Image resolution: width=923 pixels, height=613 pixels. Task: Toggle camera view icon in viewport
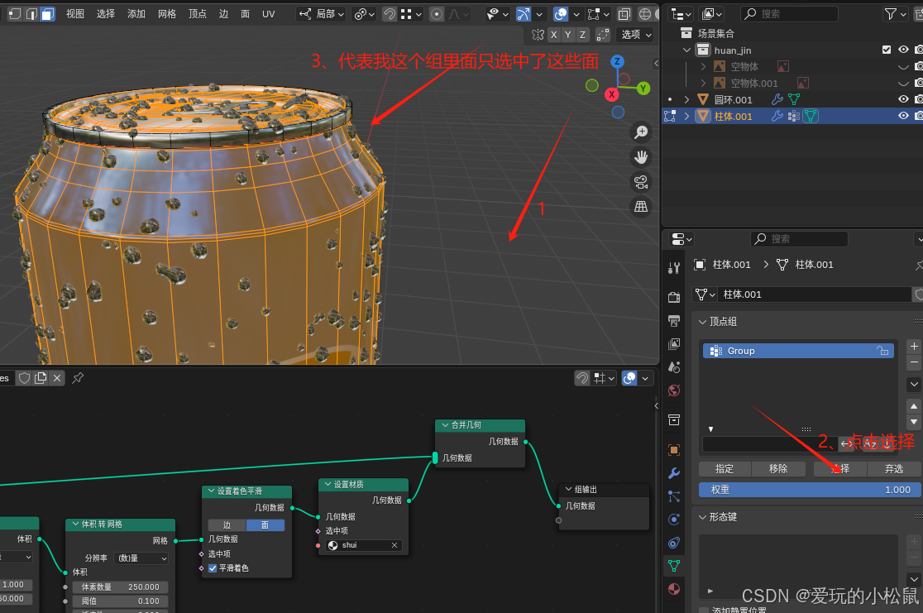point(641,182)
